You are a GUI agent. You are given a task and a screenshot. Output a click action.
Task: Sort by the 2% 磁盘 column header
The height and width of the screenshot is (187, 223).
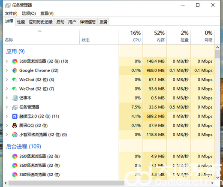click(179, 36)
